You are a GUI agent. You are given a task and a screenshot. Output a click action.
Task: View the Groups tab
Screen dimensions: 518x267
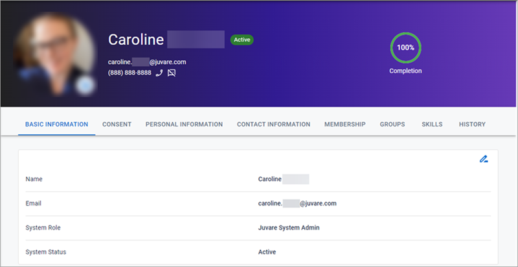392,124
